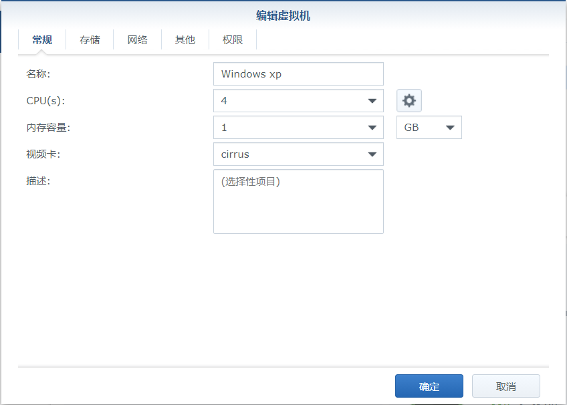Screen dimensions: 567x405
Task: Expand the CPU(s) count dropdown
Action: [x=298, y=101]
